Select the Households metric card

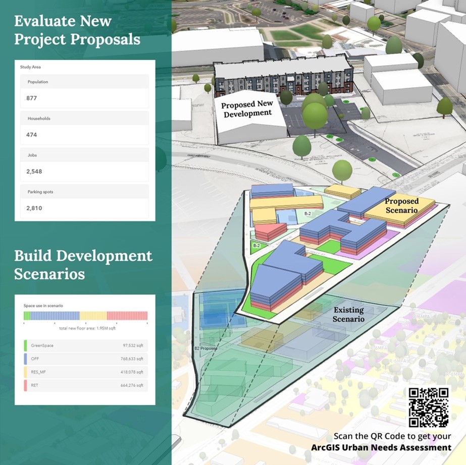click(x=84, y=128)
